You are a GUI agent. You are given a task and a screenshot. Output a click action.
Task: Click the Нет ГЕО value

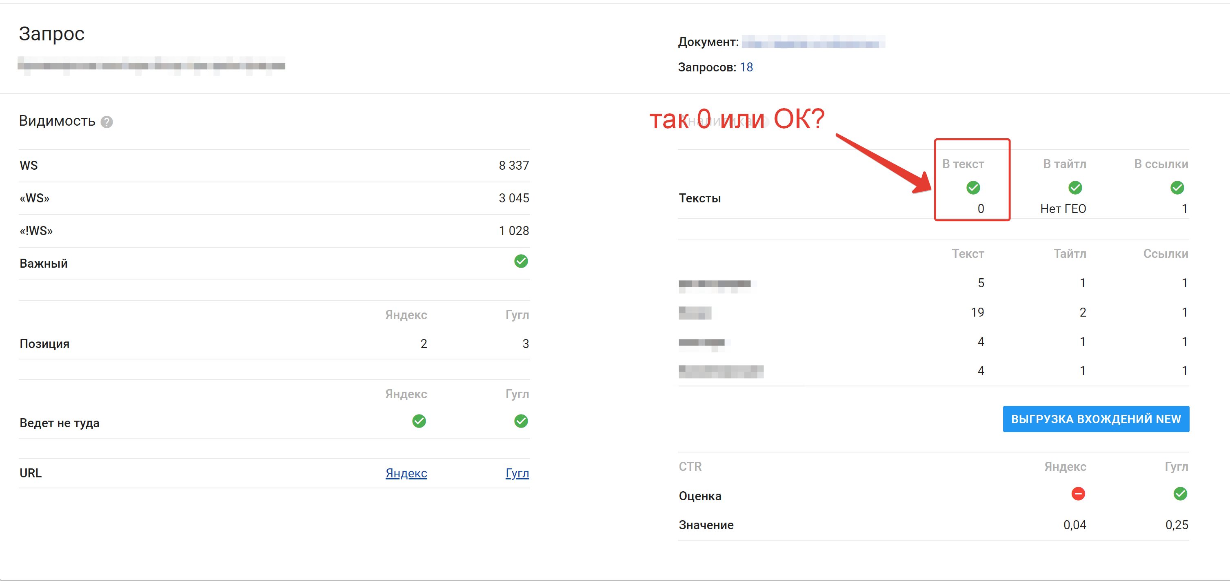tap(1063, 208)
